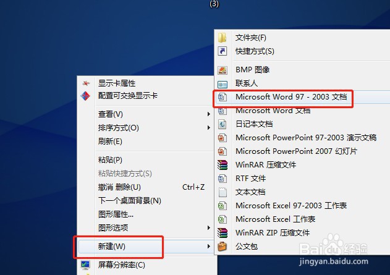Choose 配置可交换显示卡
The width and height of the screenshot is (390, 275).
pyautogui.click(x=128, y=96)
